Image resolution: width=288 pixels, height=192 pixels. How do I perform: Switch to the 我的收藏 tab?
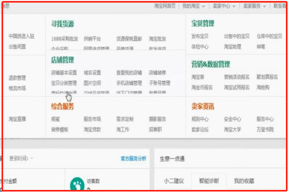[x=244, y=181]
